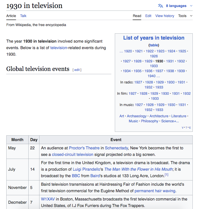Viewport: 197px width, 209px height.
Task: Follow the television link in intro paragraph
Action: pyautogui.click(x=59, y=48)
